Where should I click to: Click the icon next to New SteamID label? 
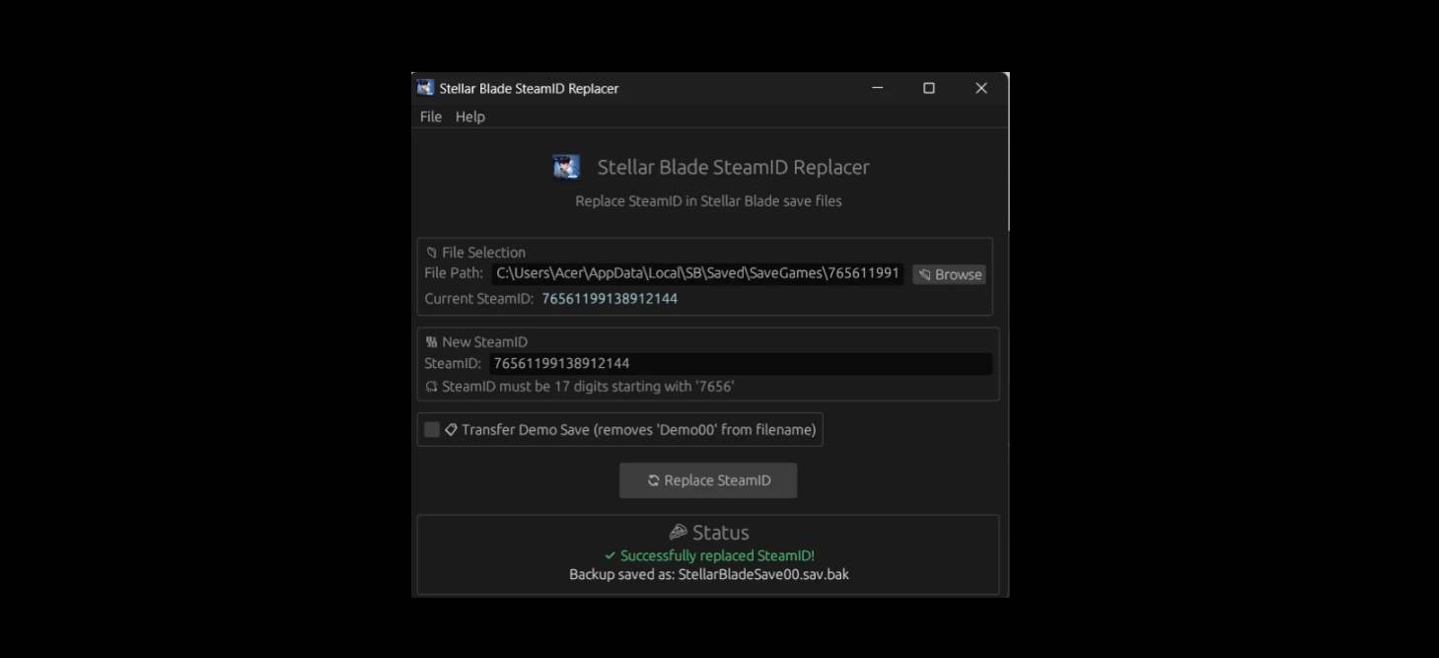[431, 341]
